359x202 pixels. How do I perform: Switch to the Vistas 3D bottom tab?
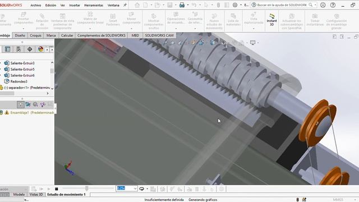(36, 195)
